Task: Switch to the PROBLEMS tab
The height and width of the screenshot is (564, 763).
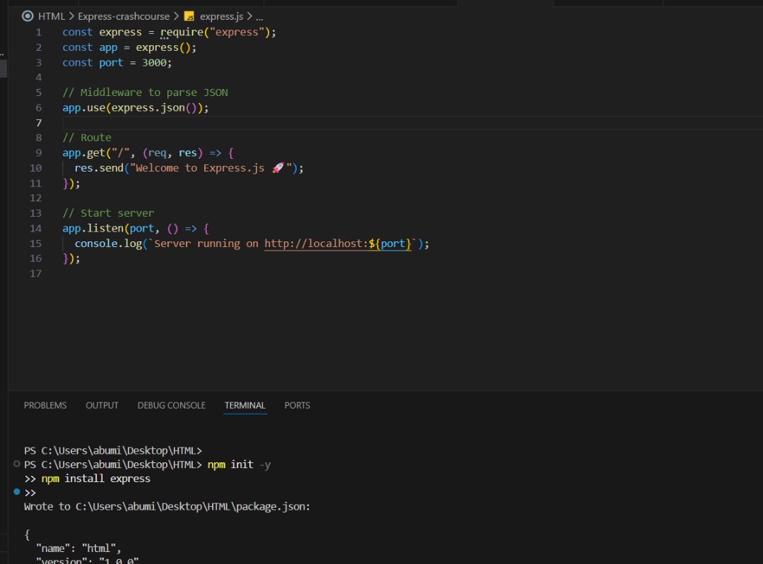Action: [45, 405]
